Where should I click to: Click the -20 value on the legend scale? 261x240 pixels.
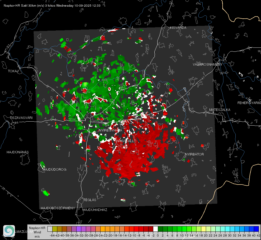110,235
